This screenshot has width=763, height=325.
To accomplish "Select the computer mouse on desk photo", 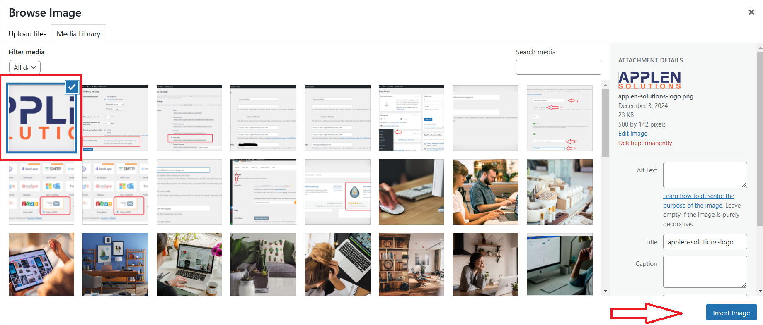I will click(411, 192).
